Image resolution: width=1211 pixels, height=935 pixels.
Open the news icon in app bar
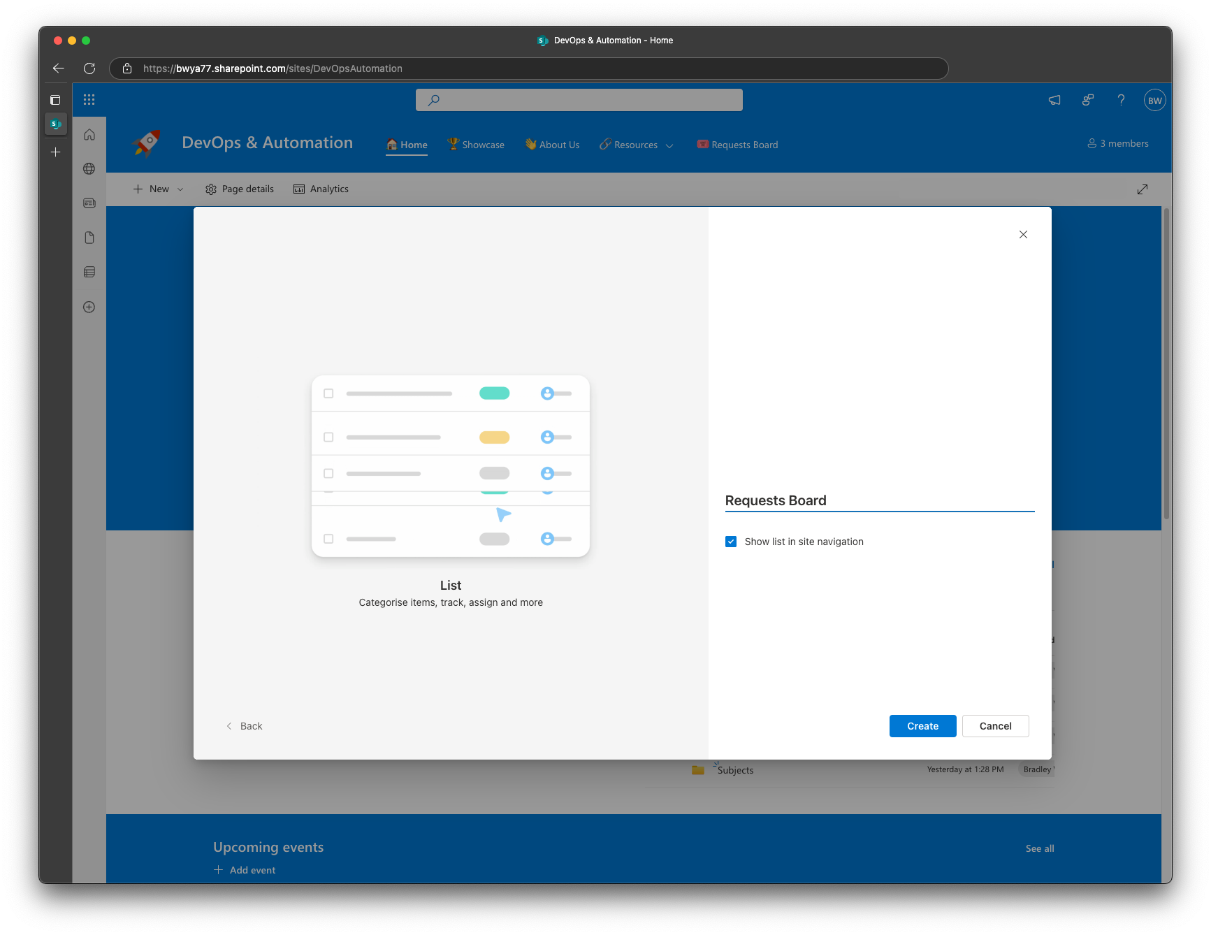89,203
